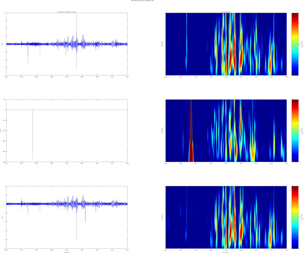Viewport: 304px width, 253px height.
Task: Select the Z component filtered series plot
Action: (x=67, y=217)
